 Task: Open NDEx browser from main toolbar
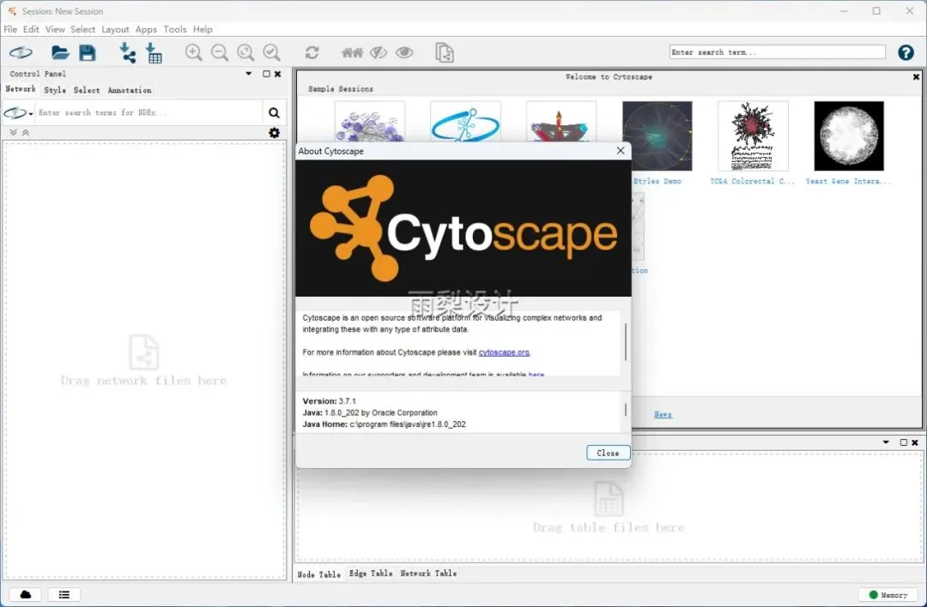click(21, 52)
